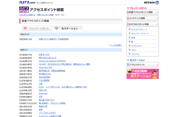Open sidebar おすすめスポット情報 button
178x117 pixels.
[143, 24]
